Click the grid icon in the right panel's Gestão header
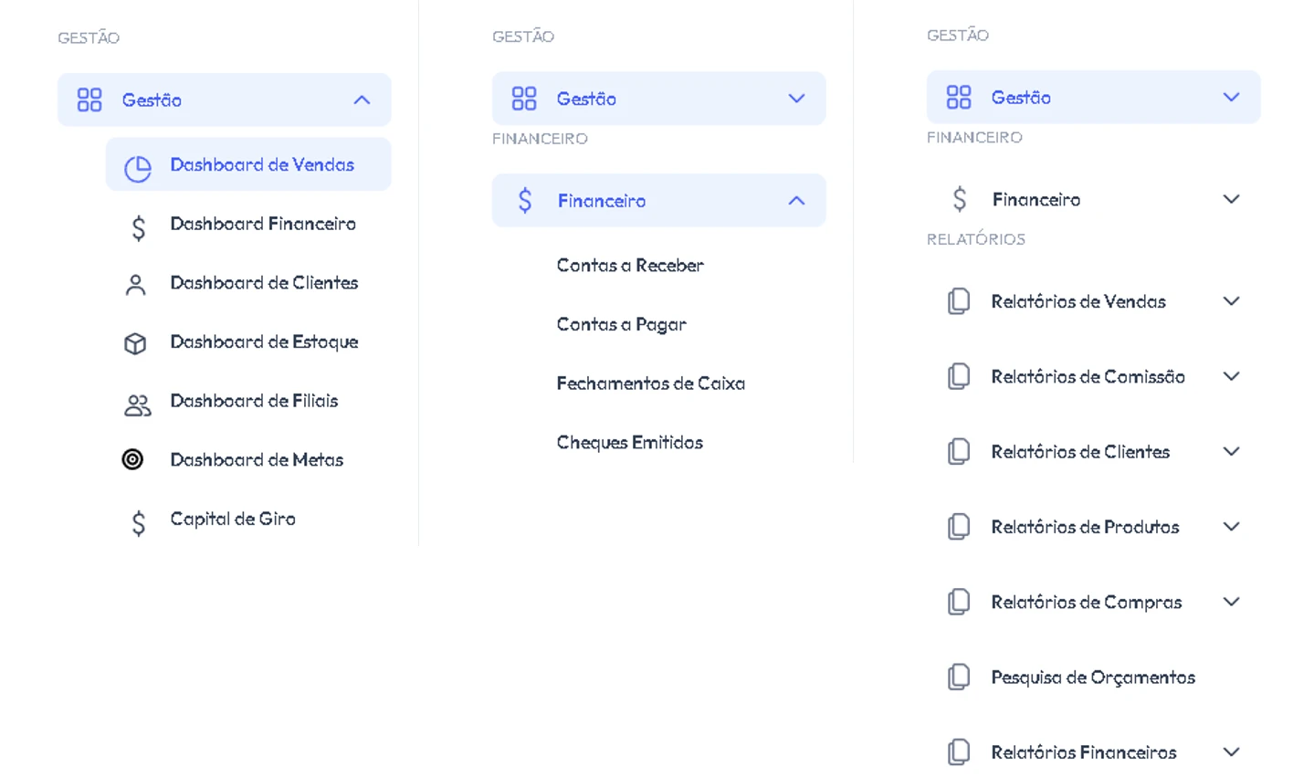The image size is (1314, 777). [x=959, y=97]
